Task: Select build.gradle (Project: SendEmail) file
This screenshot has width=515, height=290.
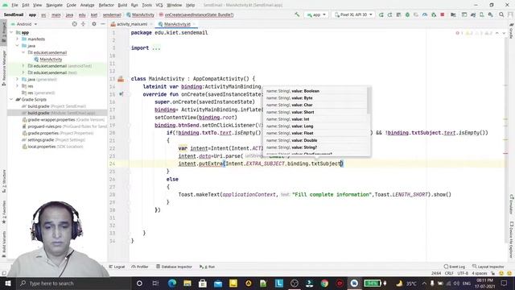Action: pyautogui.click(x=54, y=106)
